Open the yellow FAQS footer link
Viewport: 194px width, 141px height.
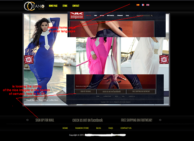111,128
